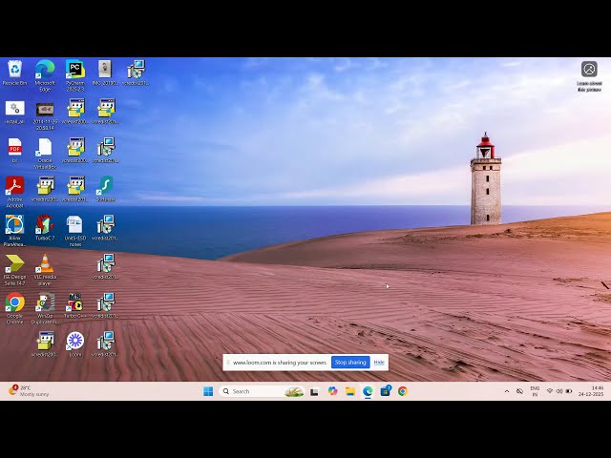Click the Stop sharing button

click(x=350, y=363)
